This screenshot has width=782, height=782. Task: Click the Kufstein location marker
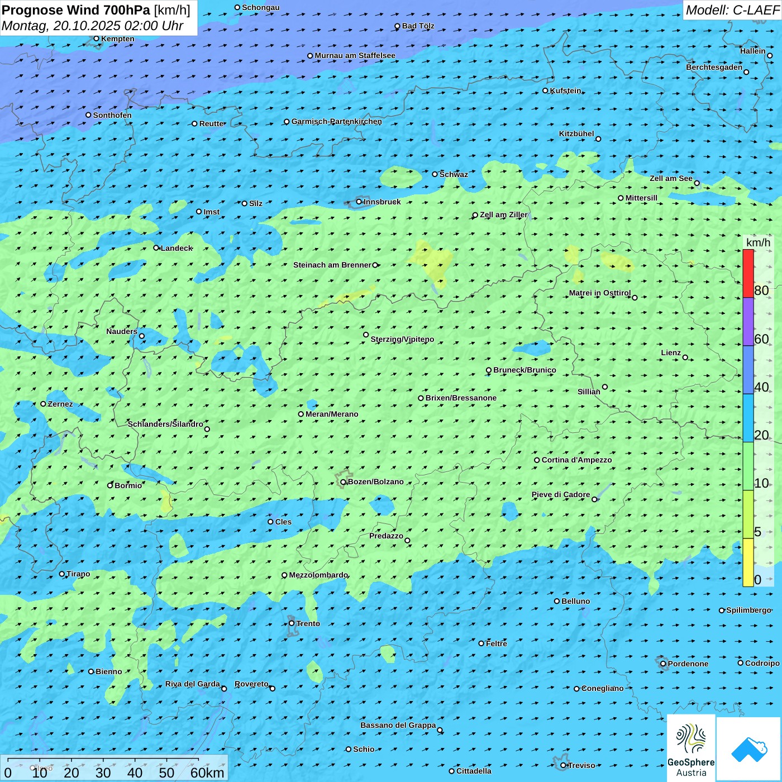pos(546,90)
